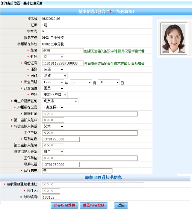Open birth month dropdown showing 09
The image size is (192, 211).
click(81, 82)
